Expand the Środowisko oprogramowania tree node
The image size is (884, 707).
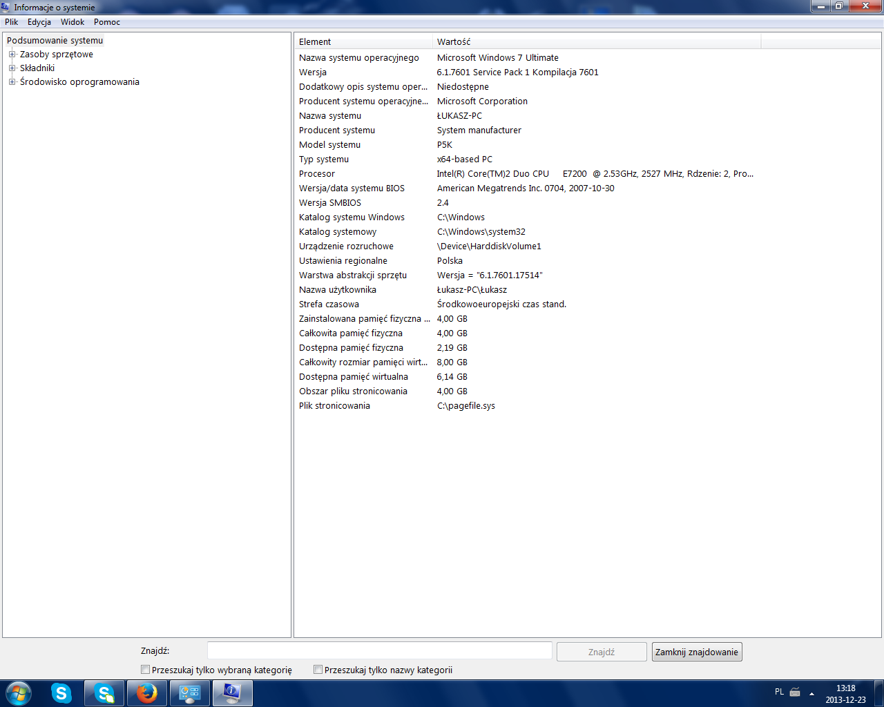tap(12, 81)
